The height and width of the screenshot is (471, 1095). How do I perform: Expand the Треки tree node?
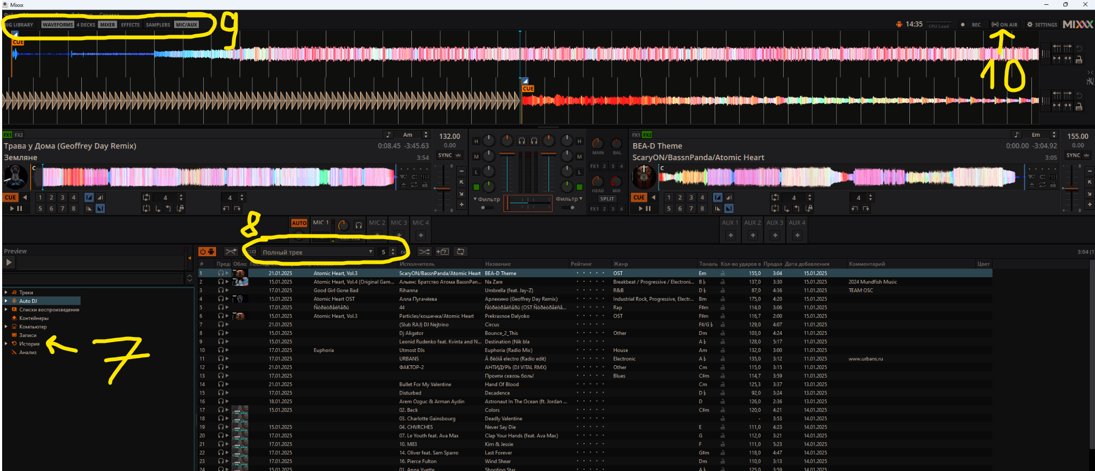coord(6,293)
